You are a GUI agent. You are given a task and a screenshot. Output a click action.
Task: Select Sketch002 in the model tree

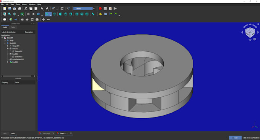(19, 51)
